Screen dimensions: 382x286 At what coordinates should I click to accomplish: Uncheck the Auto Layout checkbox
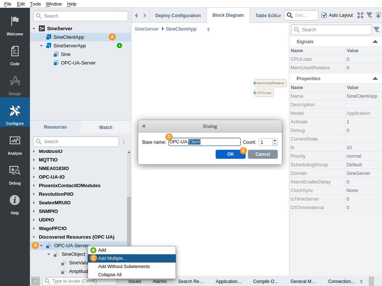click(x=324, y=15)
